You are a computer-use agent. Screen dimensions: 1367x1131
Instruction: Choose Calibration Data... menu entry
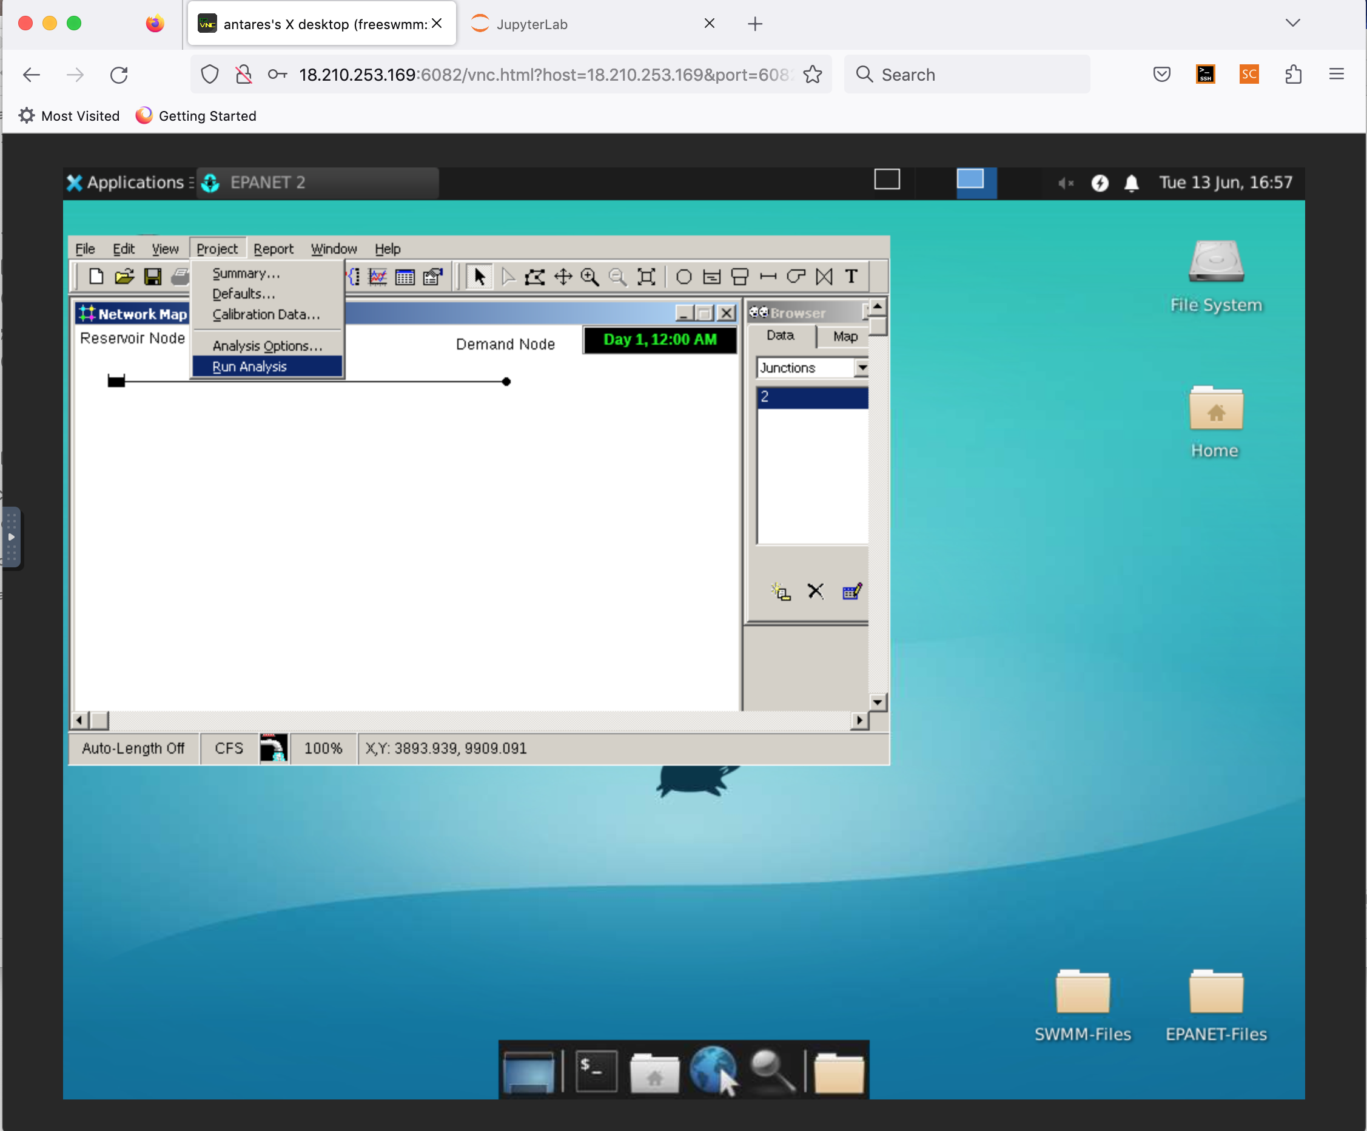pos(267,314)
